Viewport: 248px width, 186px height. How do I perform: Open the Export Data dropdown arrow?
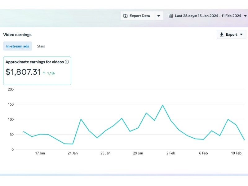pos(158,16)
